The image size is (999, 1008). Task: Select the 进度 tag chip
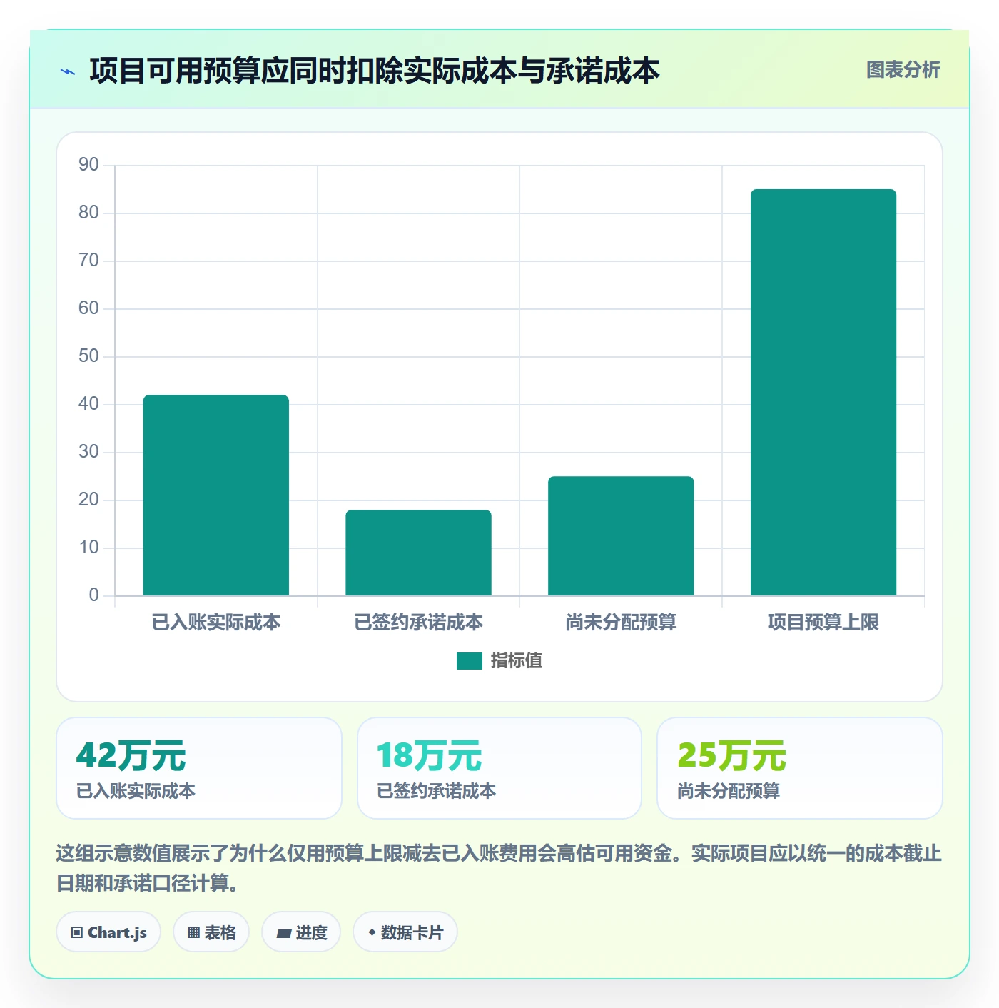pos(301,932)
